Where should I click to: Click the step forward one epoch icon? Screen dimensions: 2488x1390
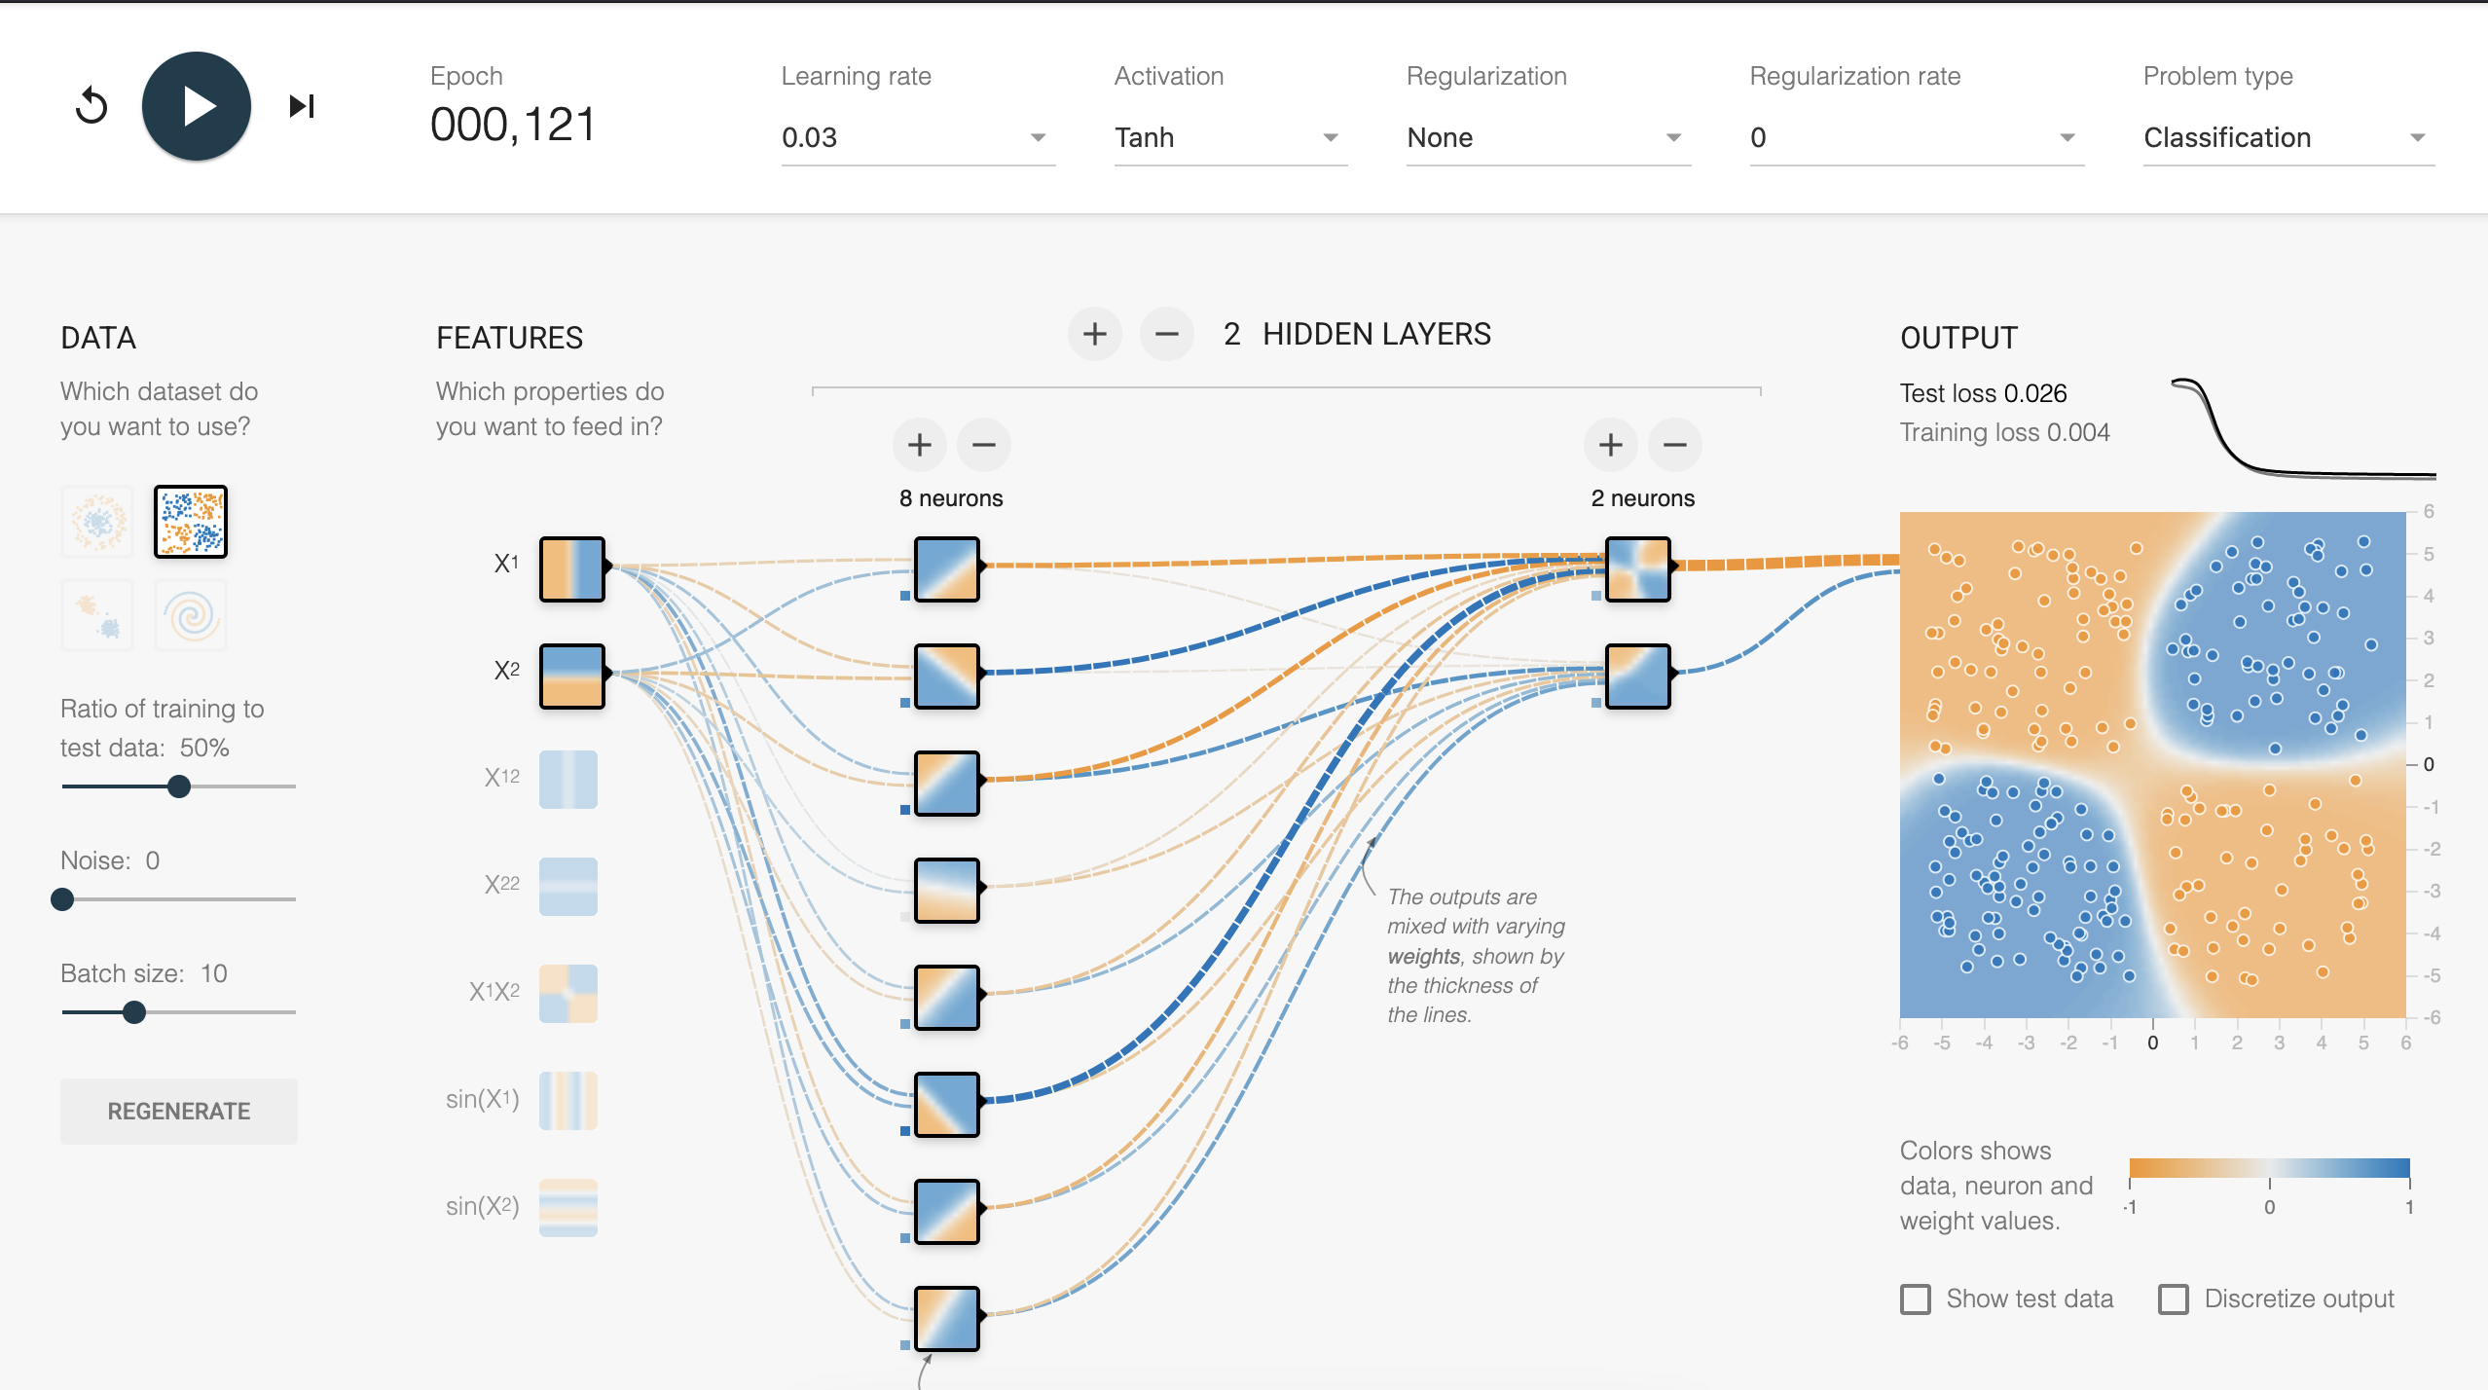302,106
